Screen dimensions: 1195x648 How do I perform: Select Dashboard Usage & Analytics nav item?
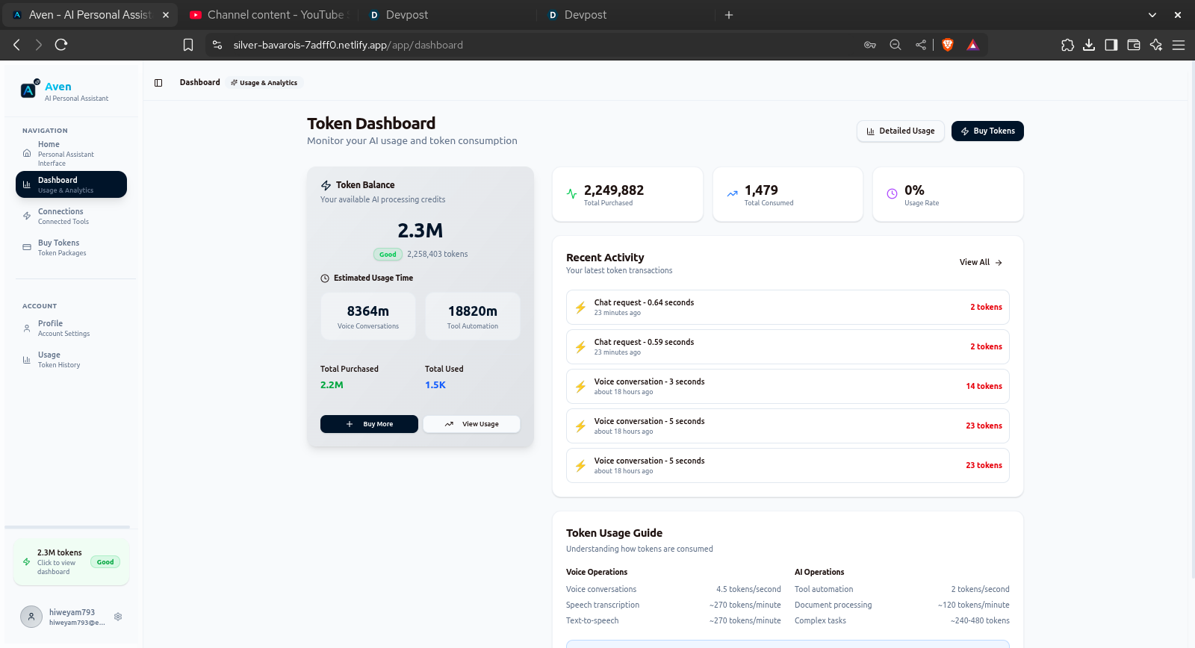pos(71,184)
